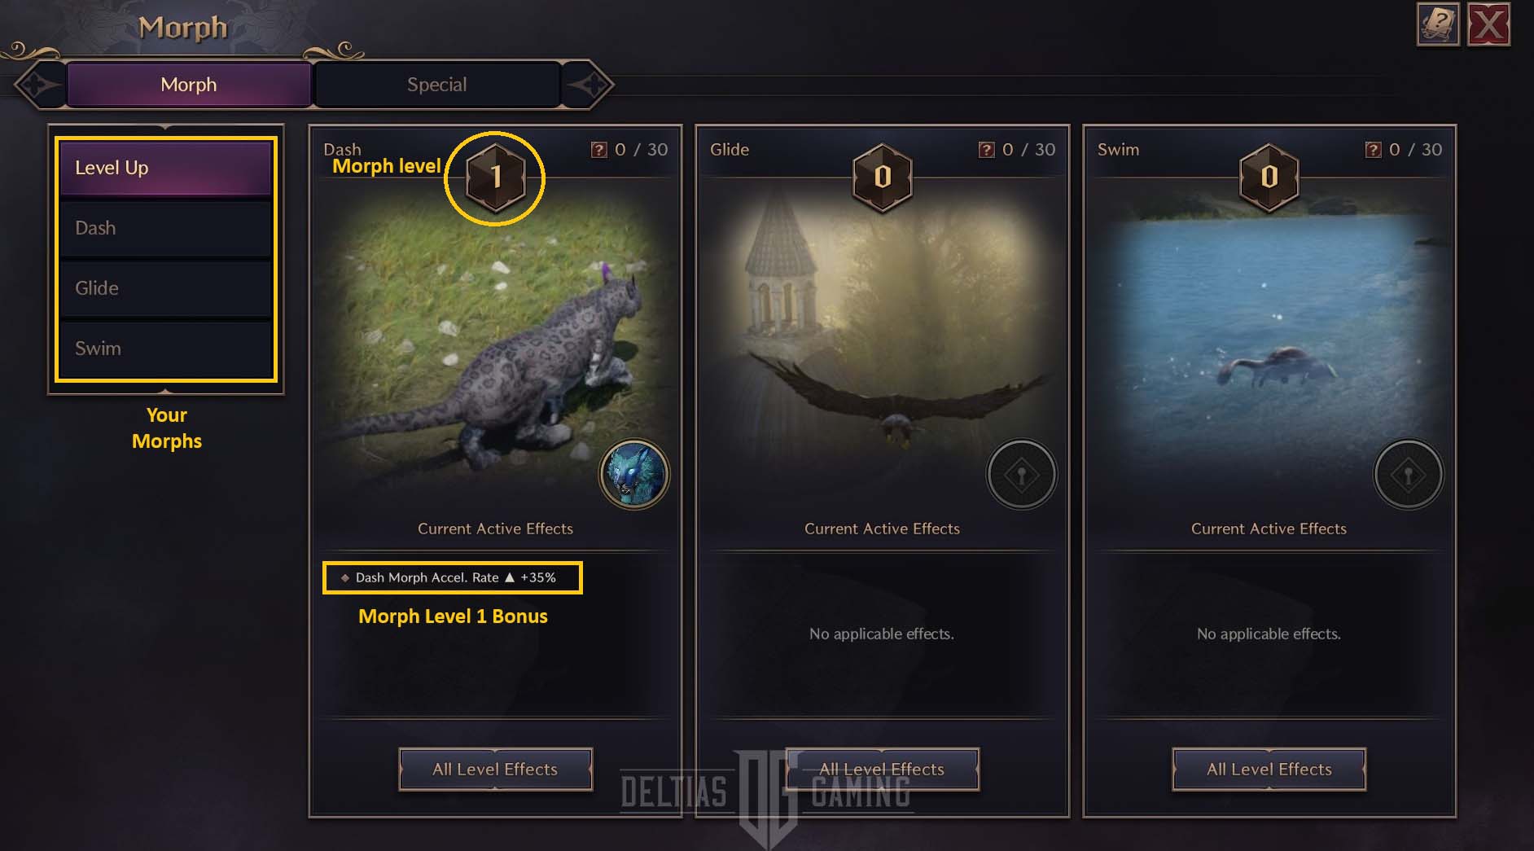
Task: Click the Swim question mark help icon
Action: click(x=1373, y=150)
